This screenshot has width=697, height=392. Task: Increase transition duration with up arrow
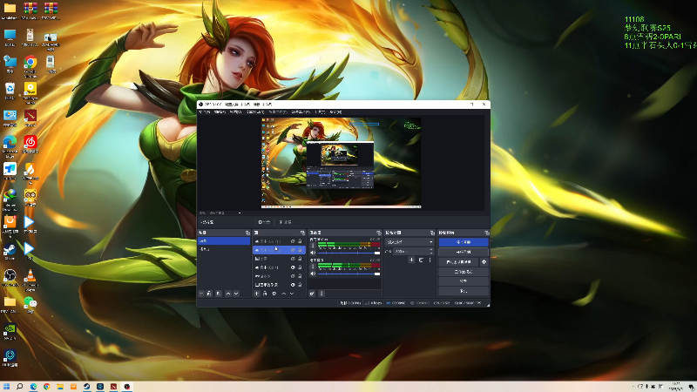(430, 250)
